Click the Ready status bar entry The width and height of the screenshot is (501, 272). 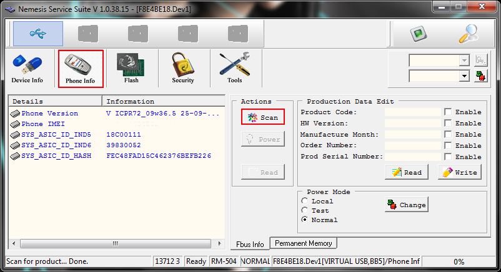[x=196, y=261]
